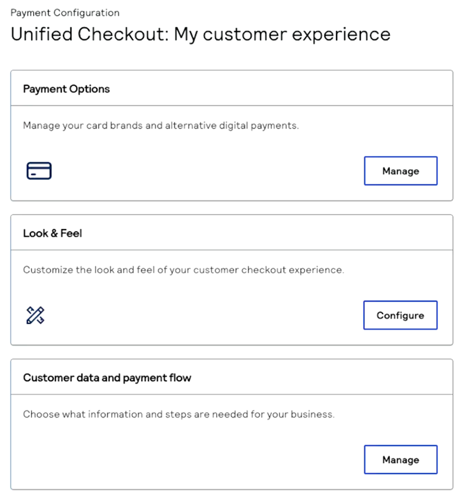Click Manage under Customer data and payment flow
Screen dimensions: 458x500
400,459
